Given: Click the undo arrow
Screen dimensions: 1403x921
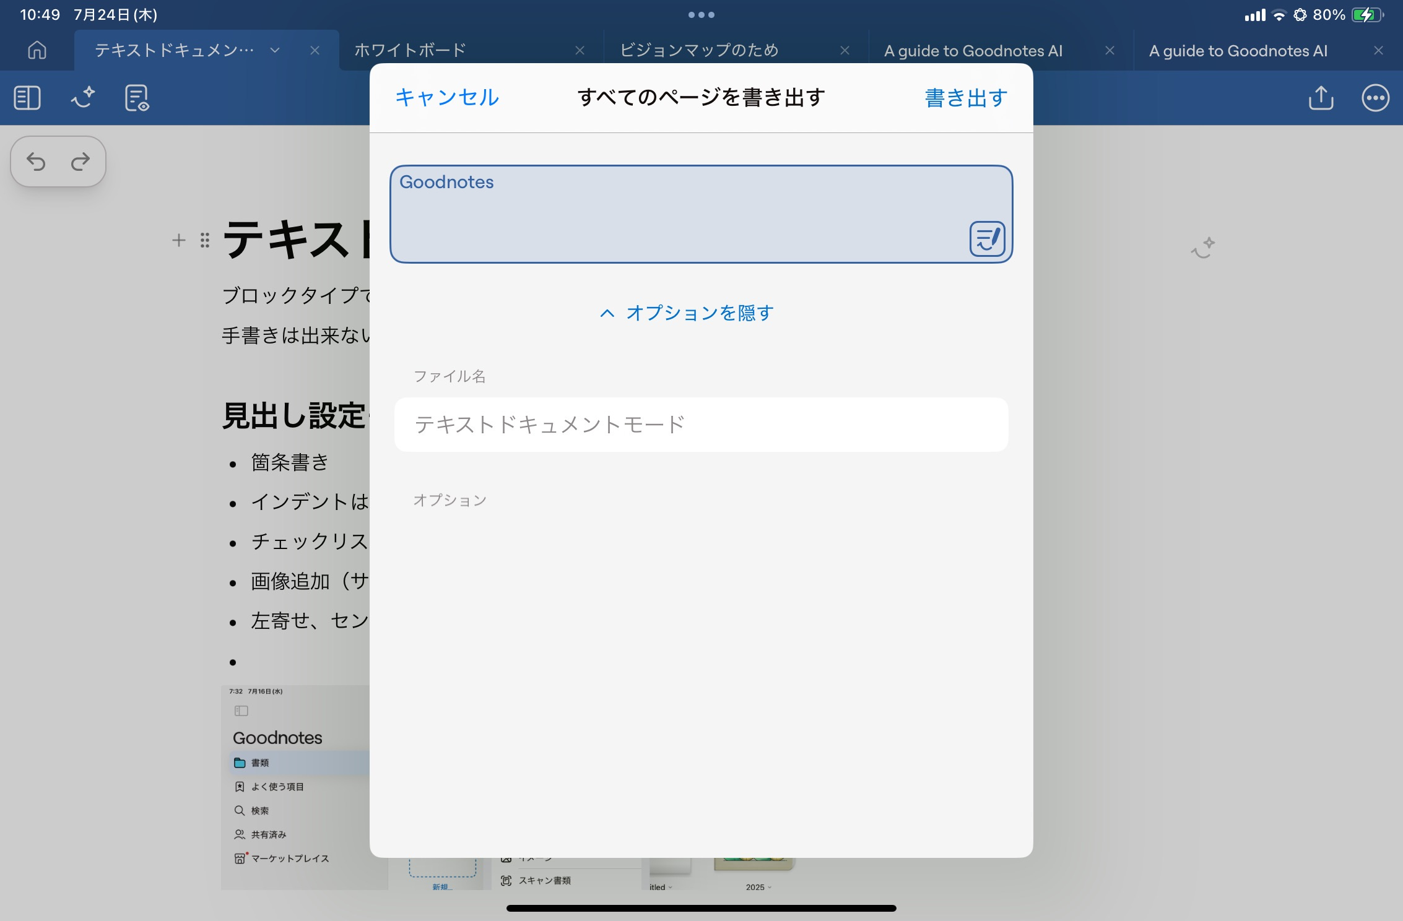Looking at the screenshot, I should tap(36, 162).
